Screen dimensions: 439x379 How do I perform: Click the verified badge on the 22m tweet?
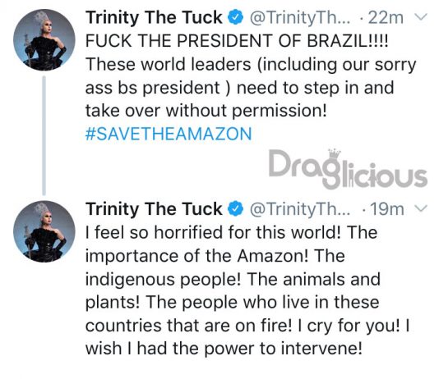point(236,17)
